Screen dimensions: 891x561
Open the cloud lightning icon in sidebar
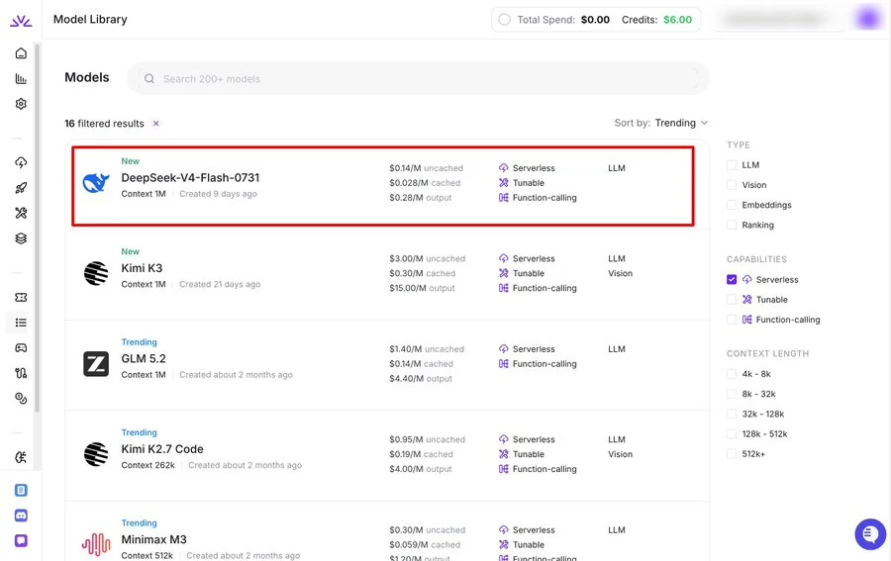[x=21, y=163]
